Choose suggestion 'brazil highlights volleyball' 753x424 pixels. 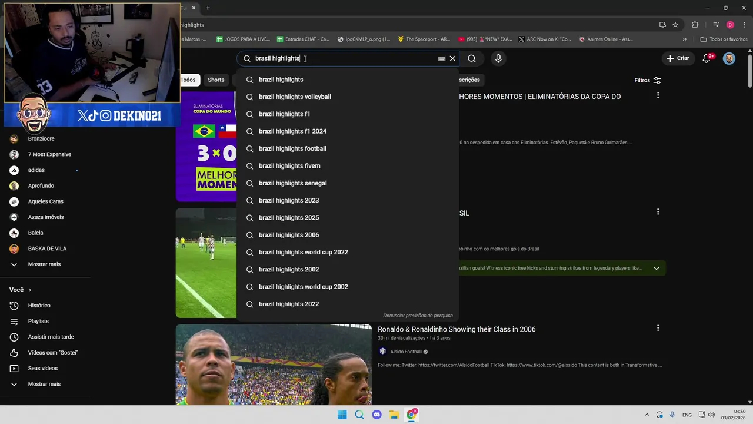[348, 97]
